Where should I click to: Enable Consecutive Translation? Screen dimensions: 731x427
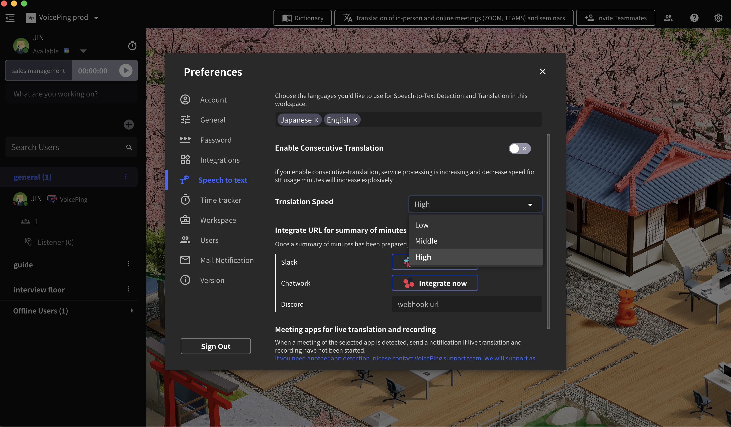(x=519, y=148)
